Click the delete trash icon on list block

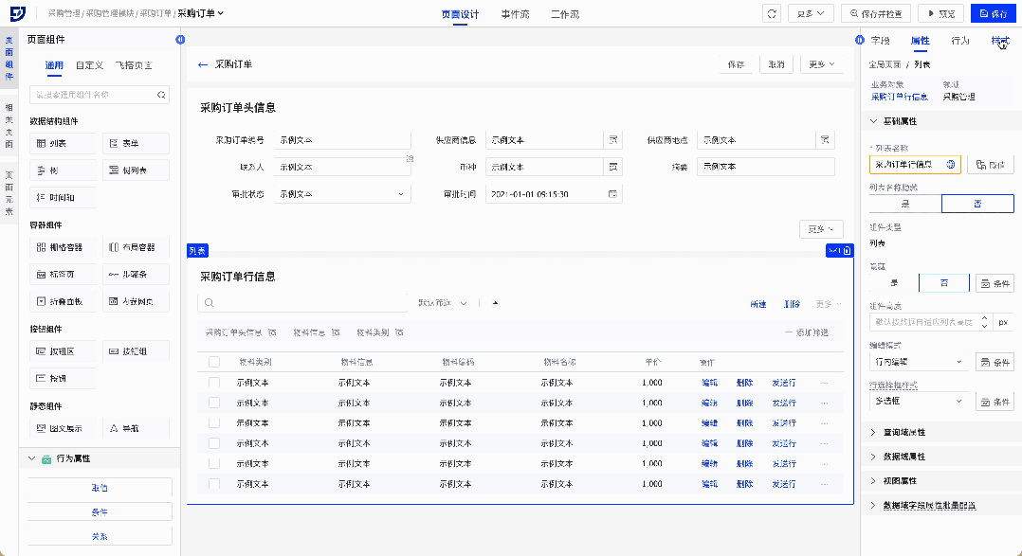[x=847, y=250]
